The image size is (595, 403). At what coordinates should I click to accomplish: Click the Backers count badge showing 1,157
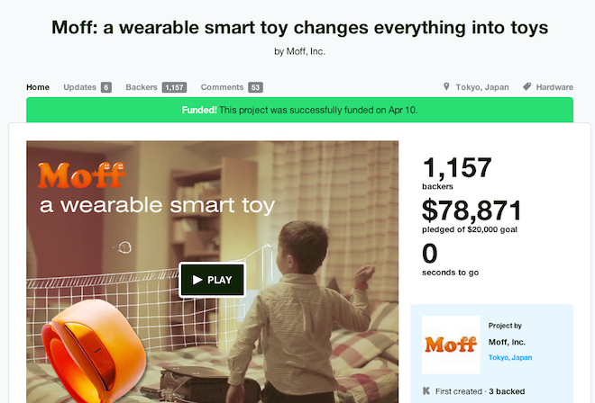pyautogui.click(x=174, y=87)
